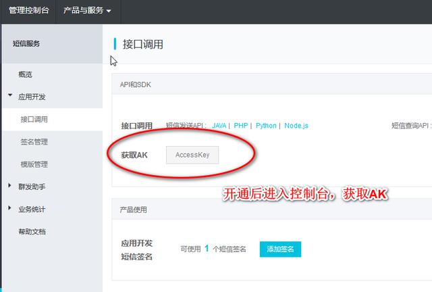Open the Node.js SDK link
The width and height of the screenshot is (432, 292).
[296, 126]
